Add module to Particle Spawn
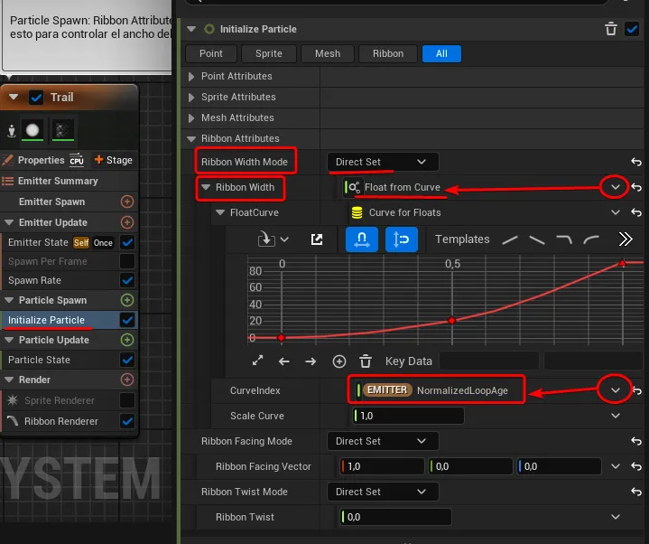 [x=127, y=300]
